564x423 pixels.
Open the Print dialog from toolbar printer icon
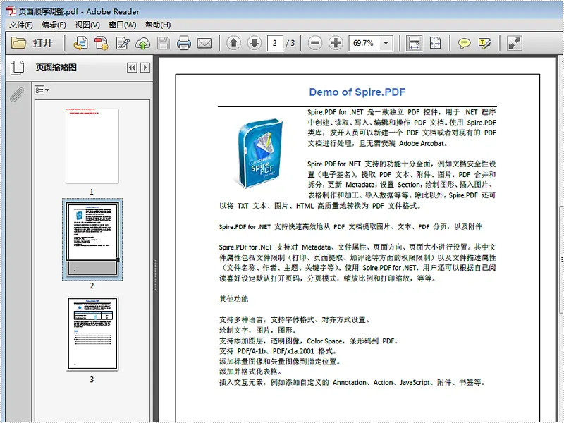point(183,43)
